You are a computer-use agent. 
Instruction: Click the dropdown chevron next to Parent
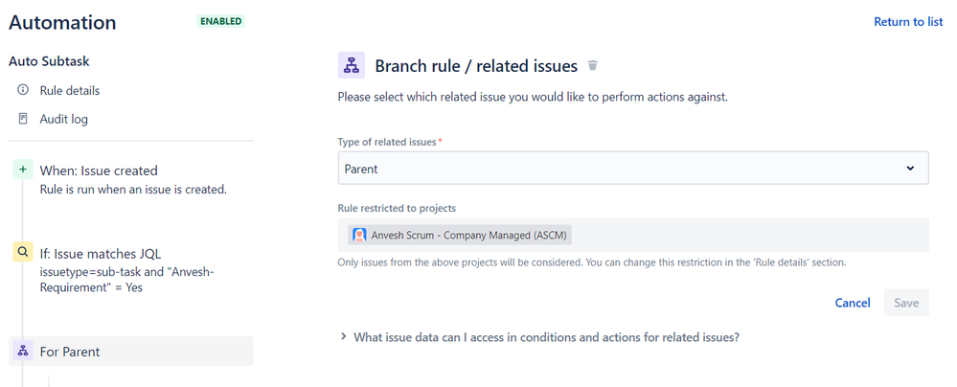click(x=910, y=169)
